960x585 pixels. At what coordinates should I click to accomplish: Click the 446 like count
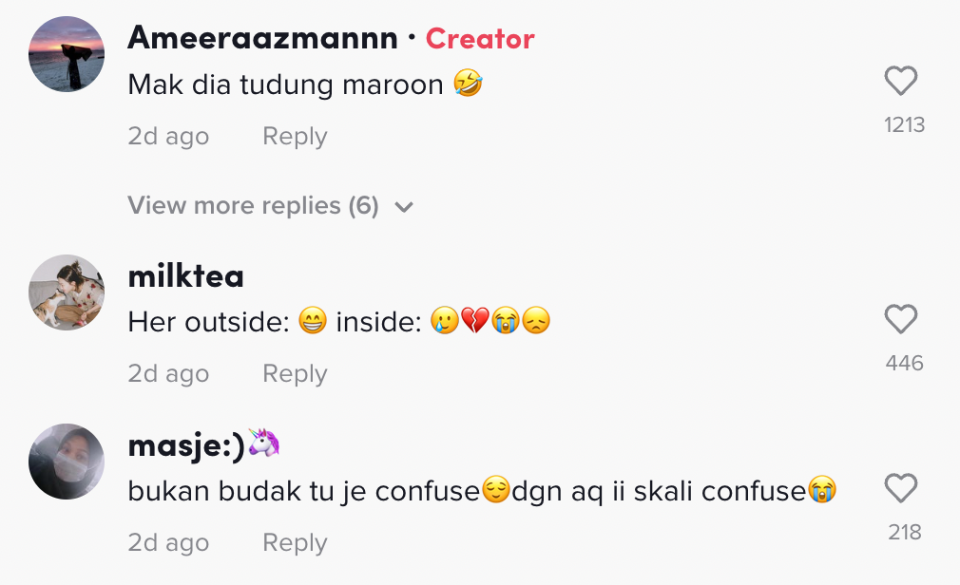click(x=904, y=363)
